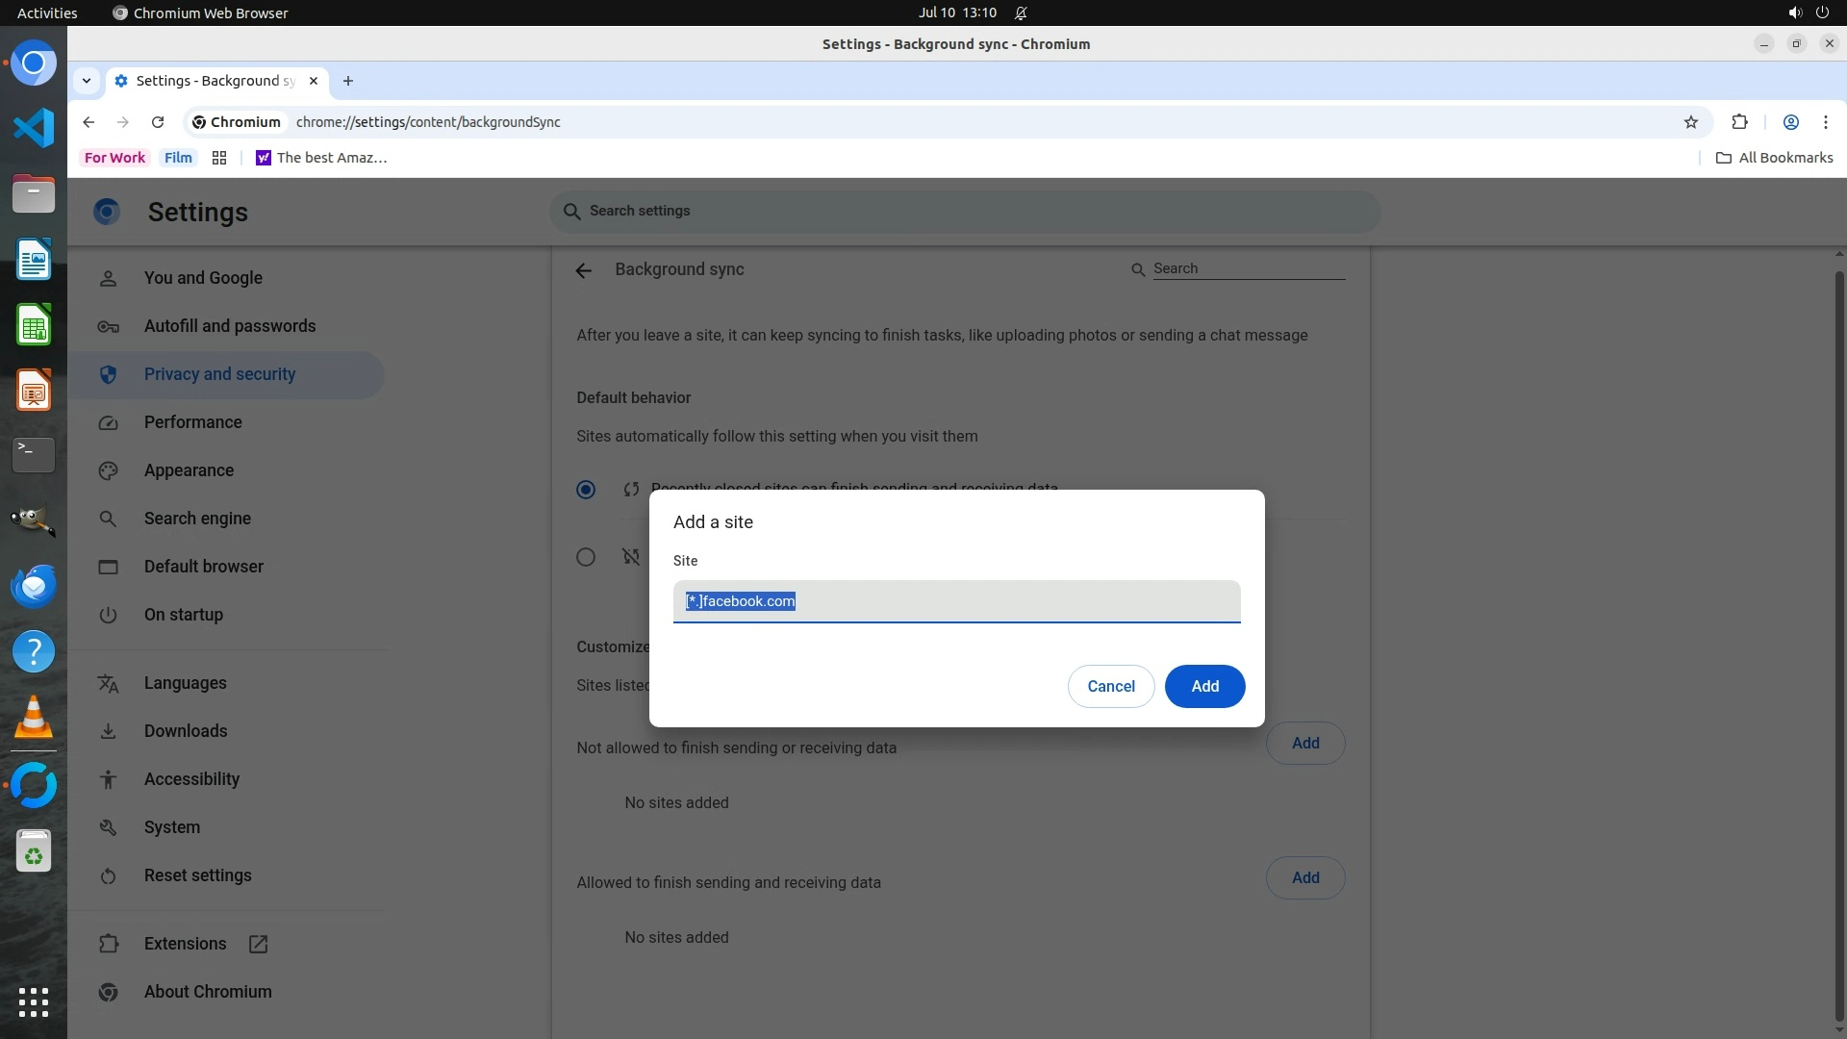Select the don't allow background sync radio
The width and height of the screenshot is (1847, 1039).
click(x=586, y=557)
